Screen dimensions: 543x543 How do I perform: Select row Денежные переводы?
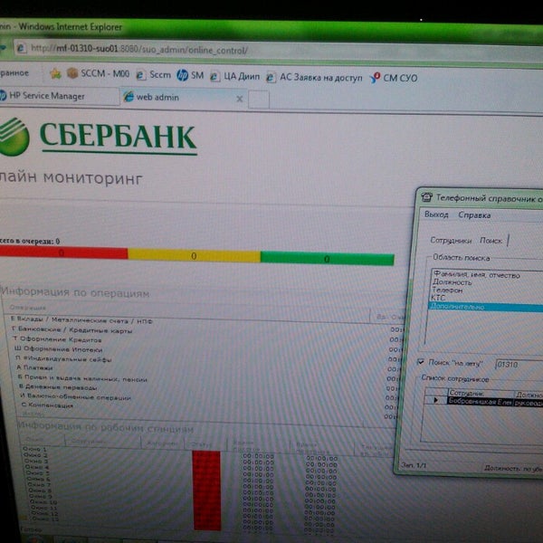pyautogui.click(x=58, y=387)
